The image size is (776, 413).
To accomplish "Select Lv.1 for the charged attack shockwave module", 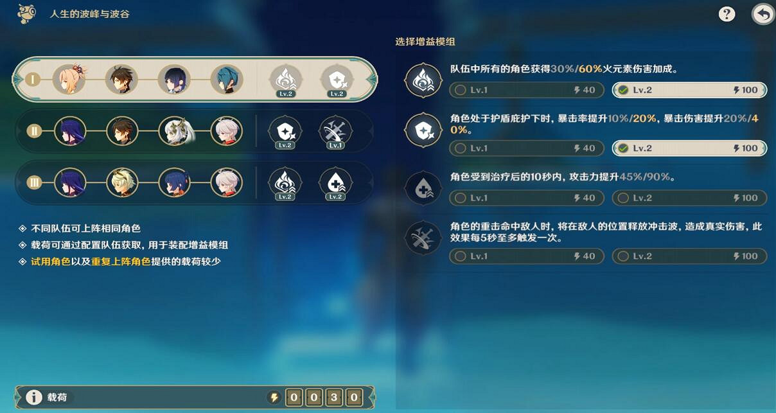I will 527,256.
